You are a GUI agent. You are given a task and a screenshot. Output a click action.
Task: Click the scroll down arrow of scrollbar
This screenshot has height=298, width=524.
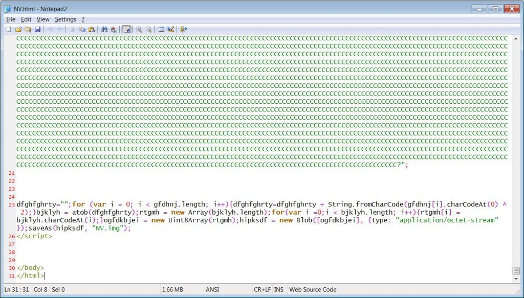point(516,279)
